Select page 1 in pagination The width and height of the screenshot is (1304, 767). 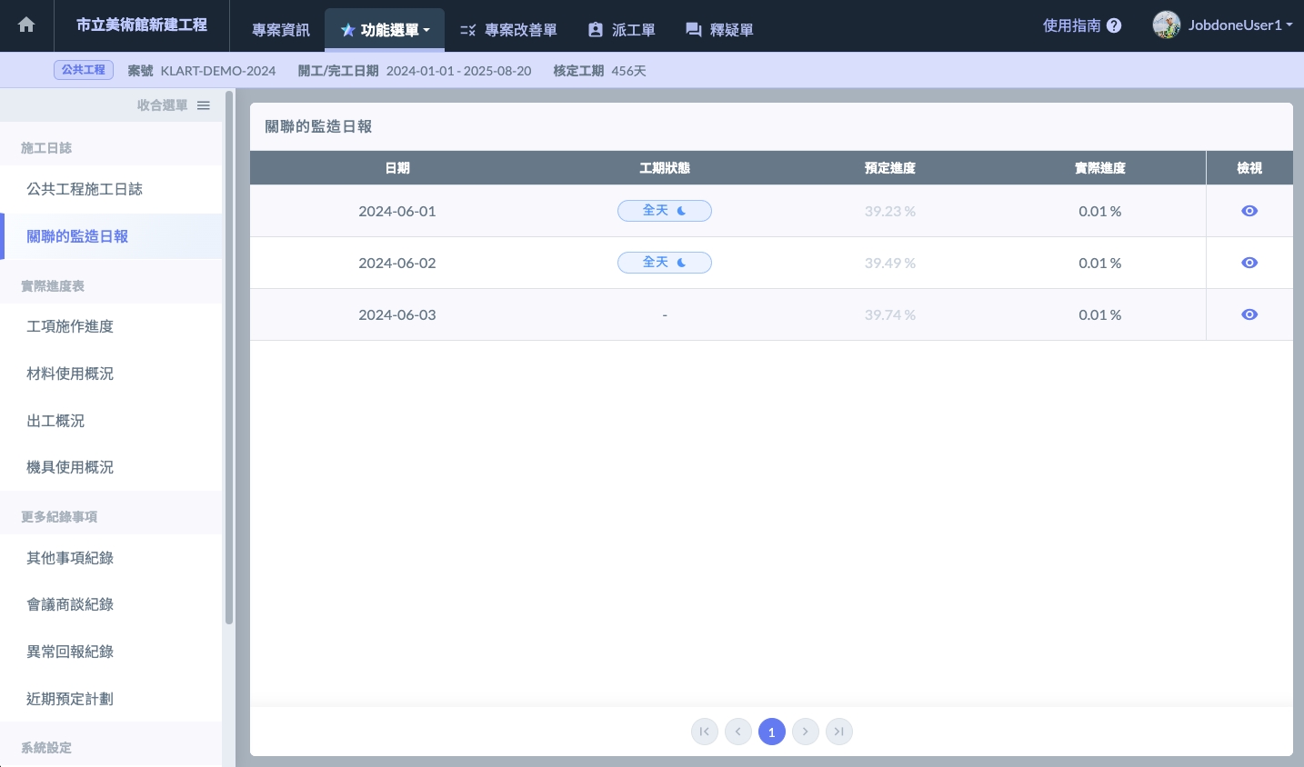772,732
